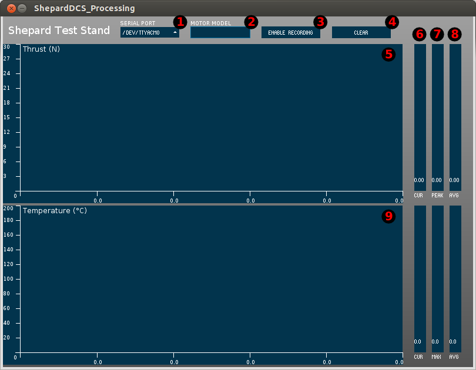
Task: Click the Thrust CUR bar gauge
Action: click(420, 117)
